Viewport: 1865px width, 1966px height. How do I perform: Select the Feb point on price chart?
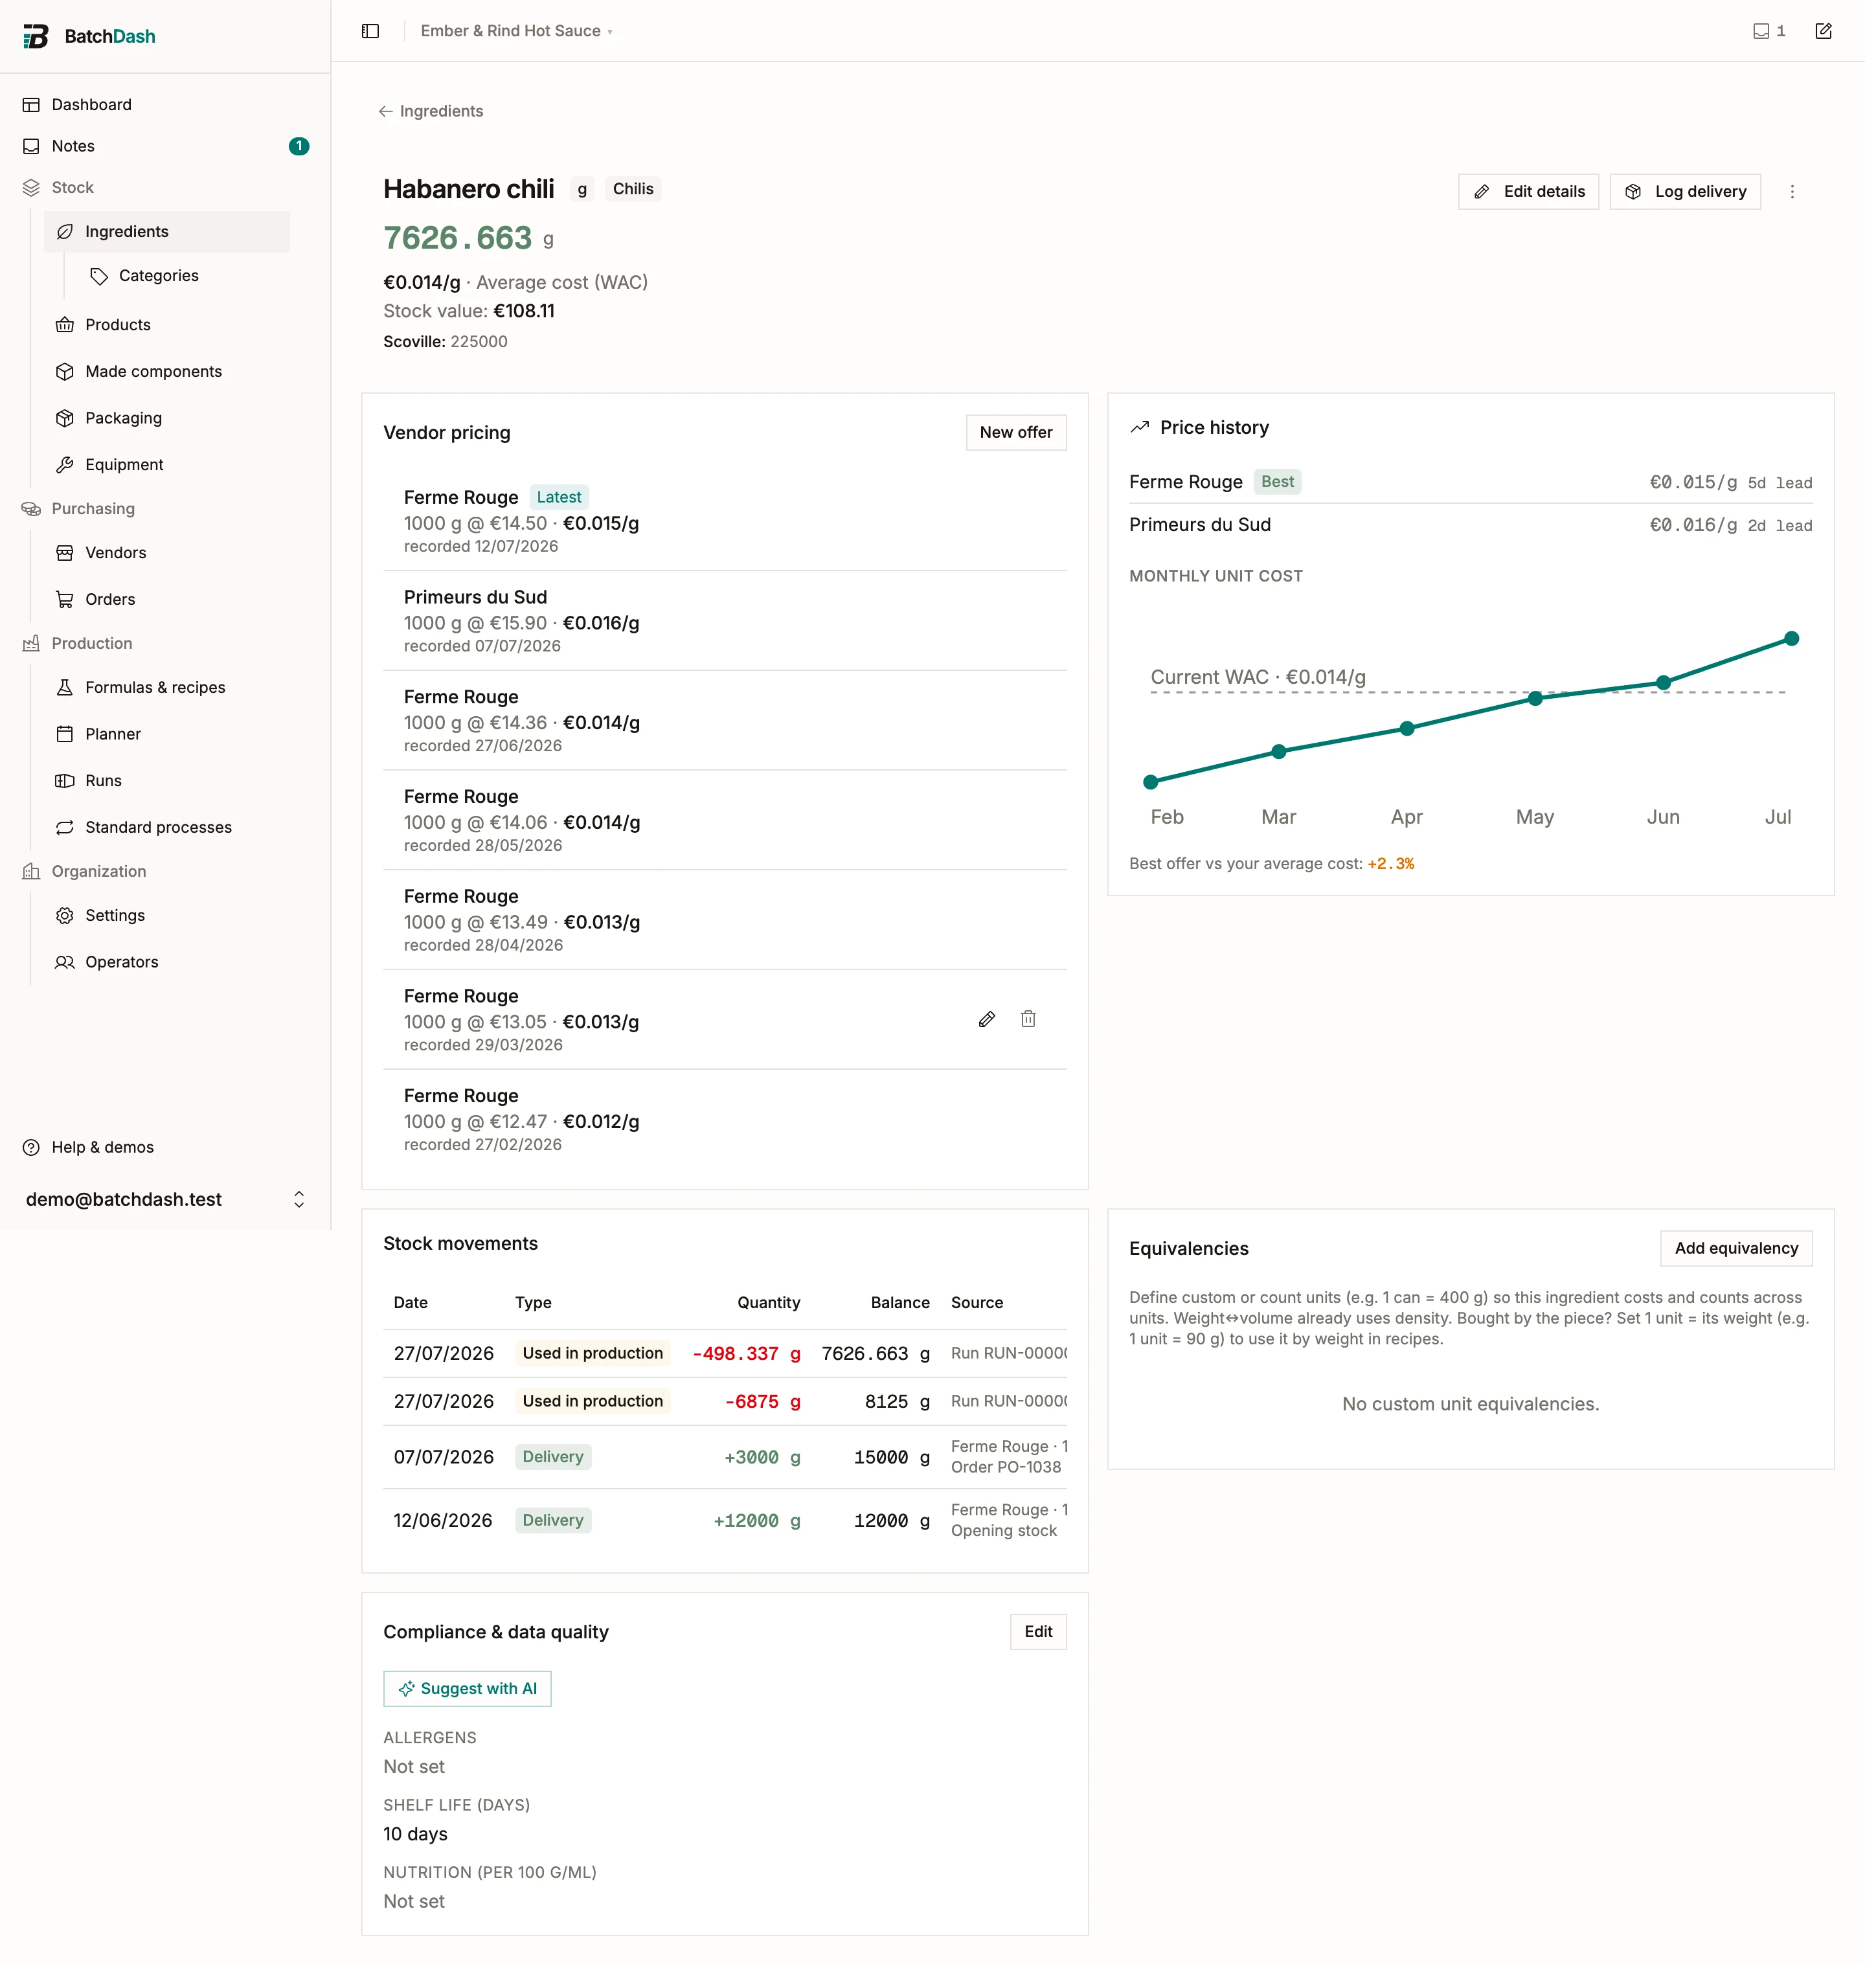coord(1150,782)
